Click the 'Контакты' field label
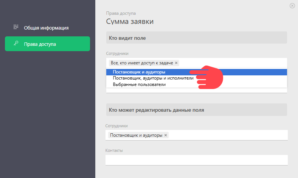This screenshot has height=178, width=298. coord(114,150)
